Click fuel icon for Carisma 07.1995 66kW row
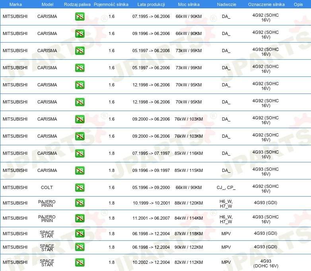 [x=80, y=17]
